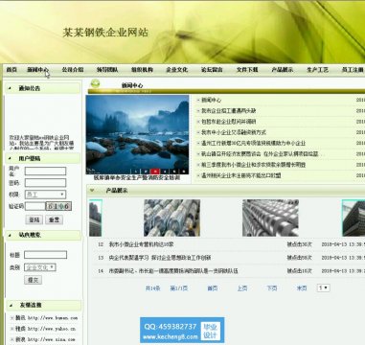Expand the 腾讯 friend link plus icon
Image resolution: width=365 pixels, height=345 pixels.
click(x=11, y=318)
